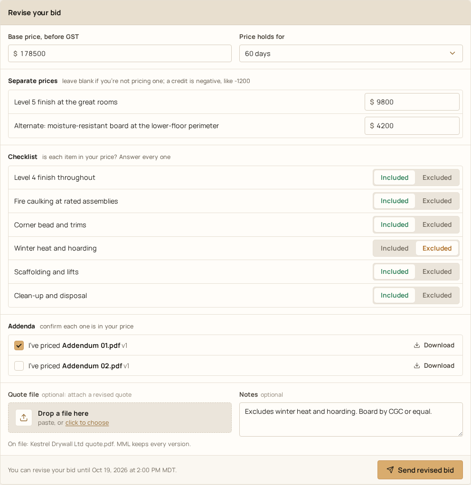The image size is (471, 485).
Task: Mark Fire caulking at rated assemblies Included
Action: [394, 201]
